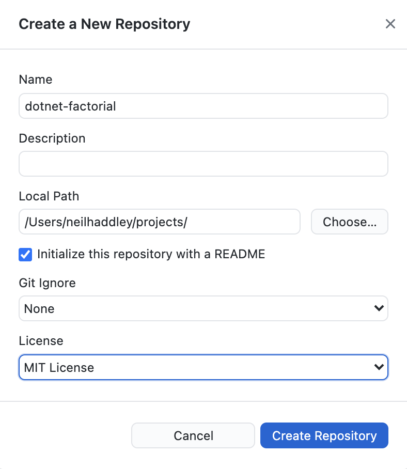Click the MIT License selected value
The image size is (407, 469).
pyautogui.click(x=59, y=368)
